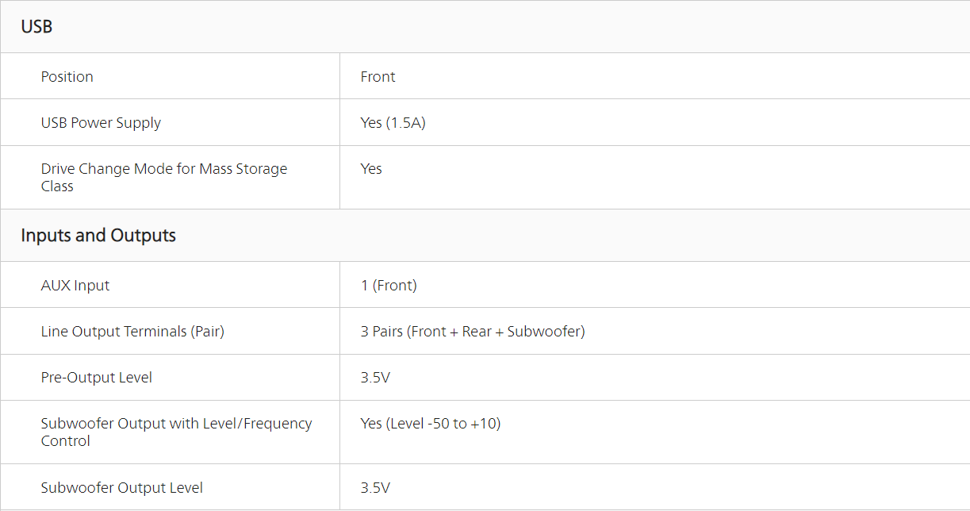Image resolution: width=970 pixels, height=511 pixels.
Task: Click the 3.5V Pre-Output Level value
Action: pyautogui.click(x=375, y=378)
